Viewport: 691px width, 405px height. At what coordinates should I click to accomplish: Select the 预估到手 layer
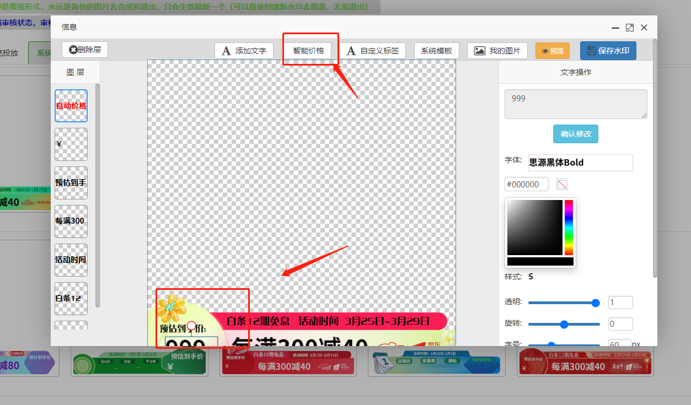point(71,183)
